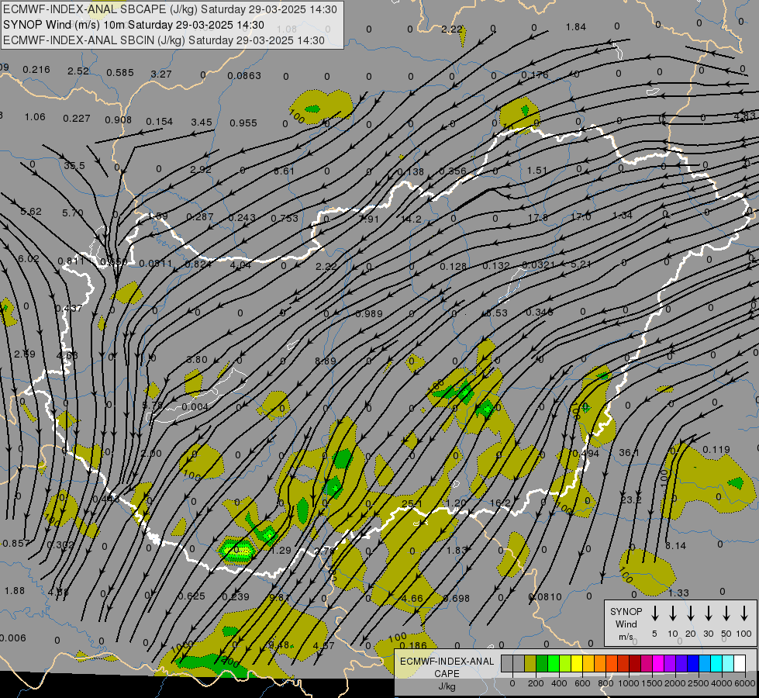The image size is (759, 698).
Task: Click the 5 m/s wind arrow in legend
Action: 654,613
